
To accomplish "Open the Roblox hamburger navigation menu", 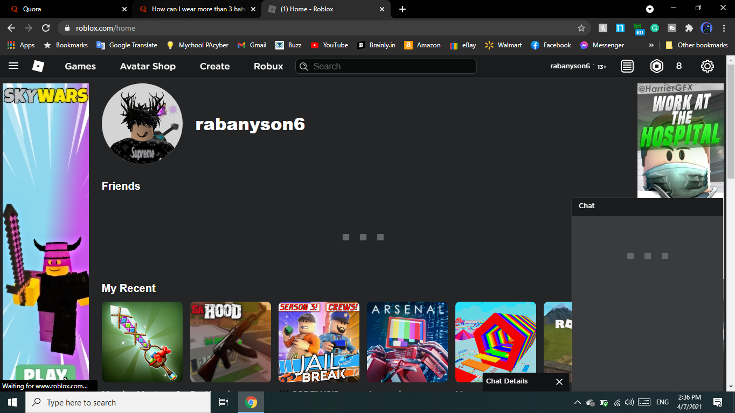I will (x=13, y=66).
